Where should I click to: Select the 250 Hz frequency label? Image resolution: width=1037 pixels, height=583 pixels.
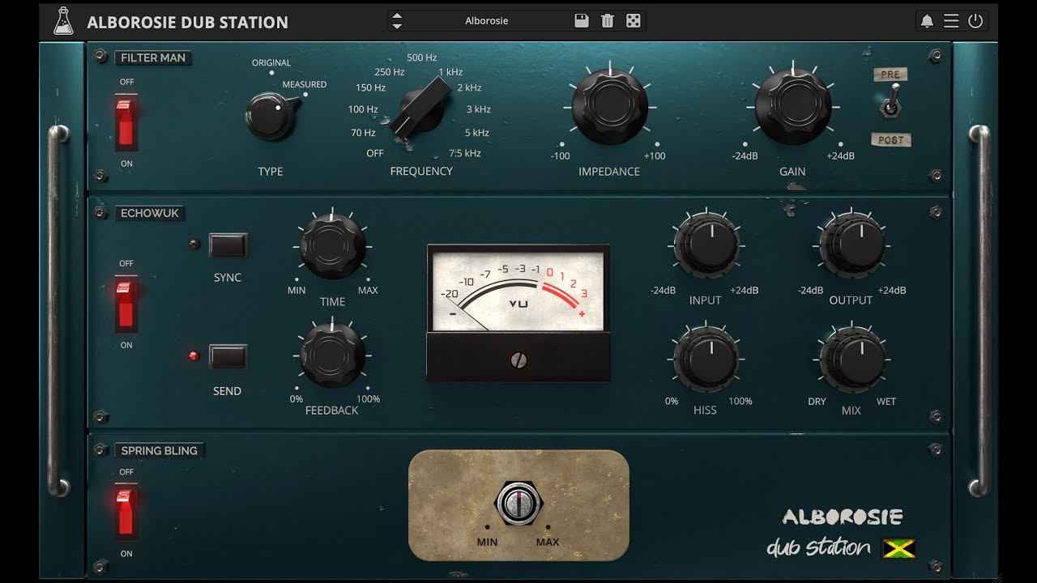[390, 72]
